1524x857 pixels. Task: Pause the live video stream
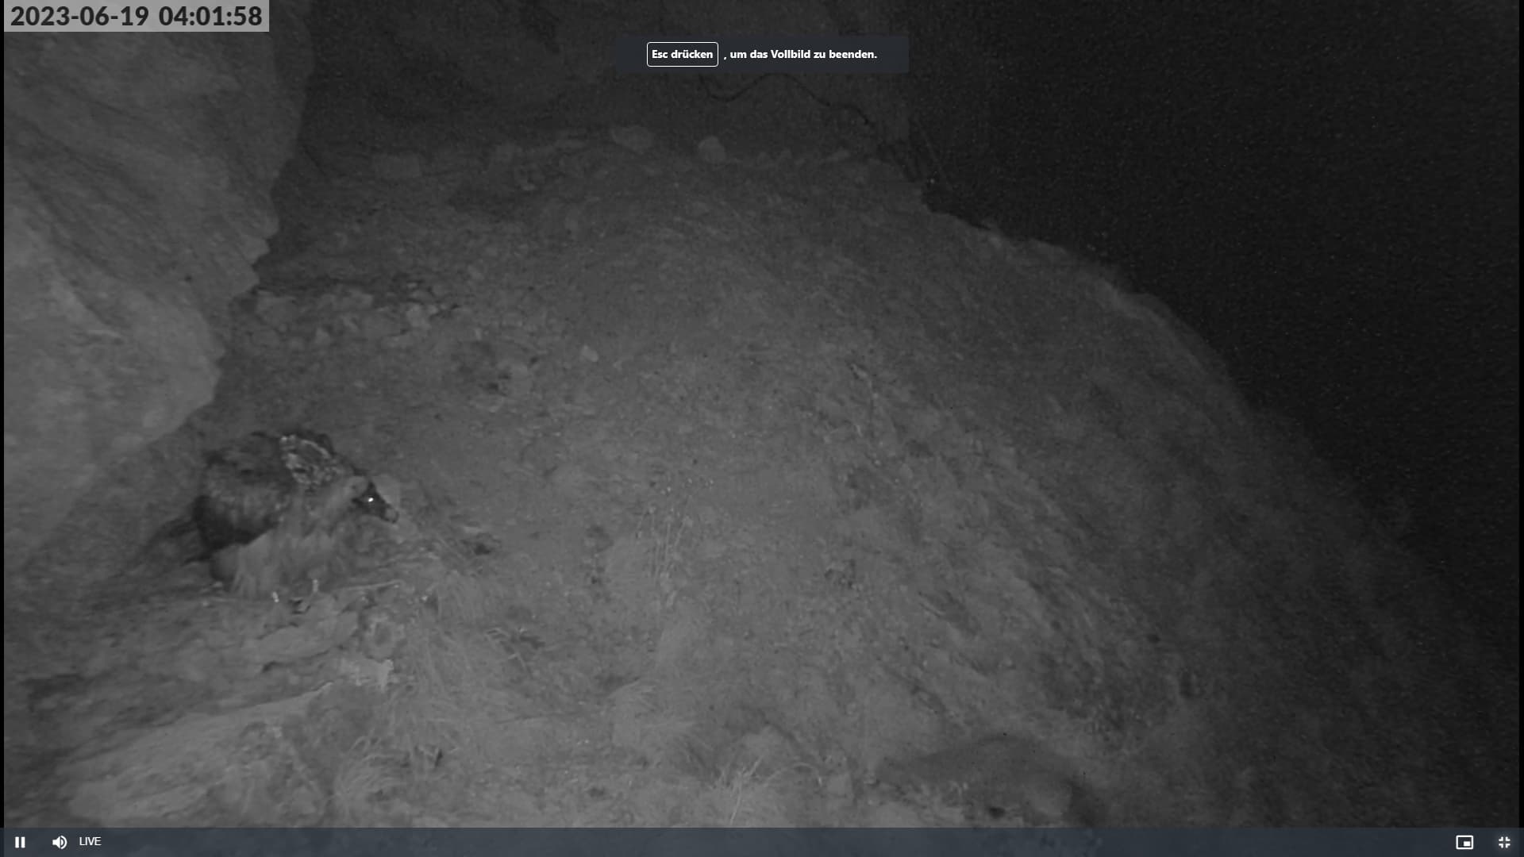(20, 842)
